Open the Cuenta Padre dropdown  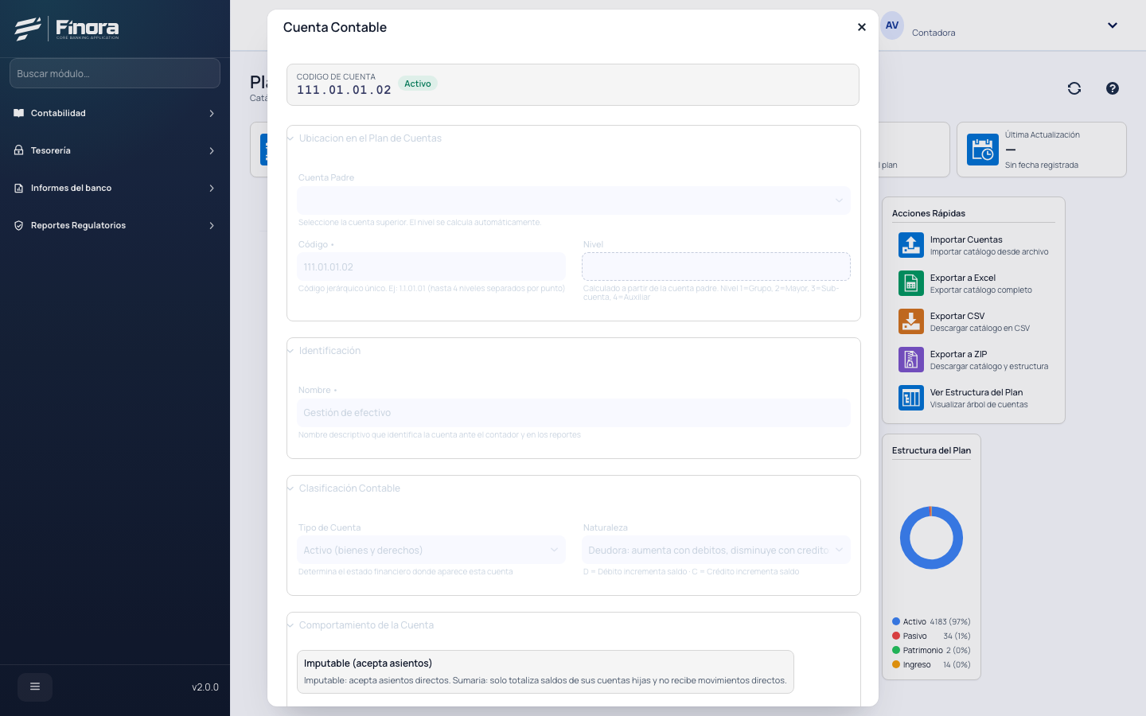[574, 200]
